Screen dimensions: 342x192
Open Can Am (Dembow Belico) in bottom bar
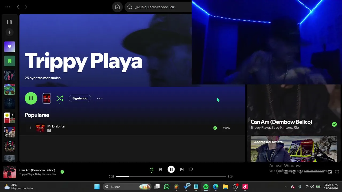coord(37,170)
